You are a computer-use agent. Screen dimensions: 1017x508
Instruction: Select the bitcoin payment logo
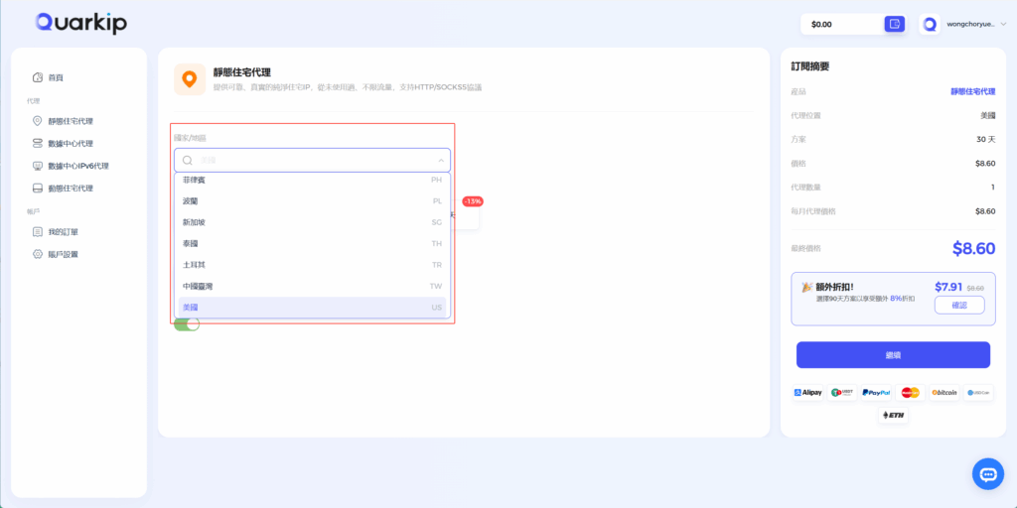(x=944, y=393)
